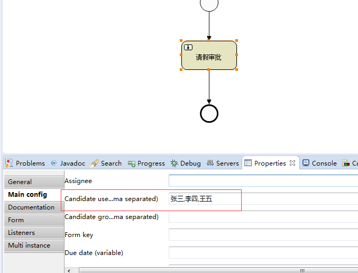Open the Documentation properties section

[x=34, y=207]
